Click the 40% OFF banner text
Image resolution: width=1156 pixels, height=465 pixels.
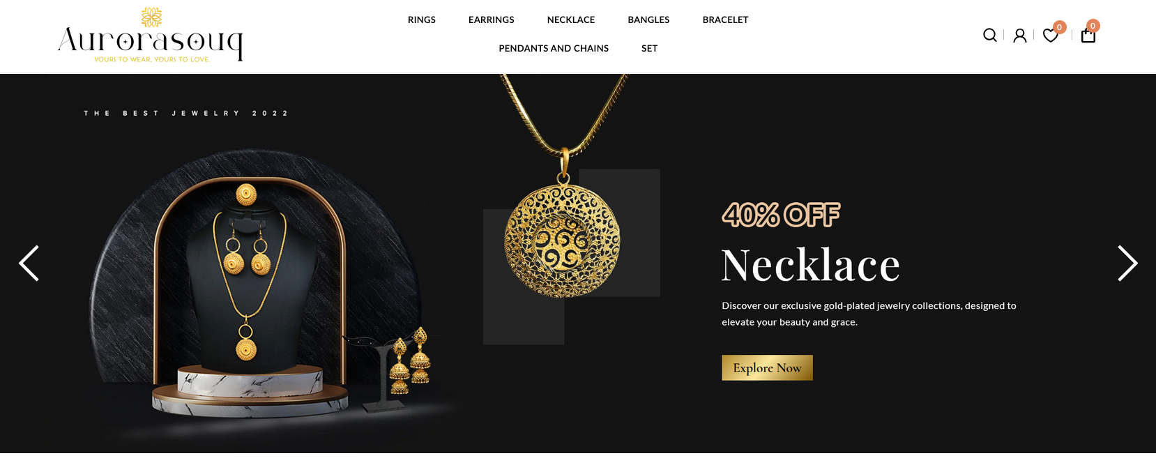pos(781,215)
